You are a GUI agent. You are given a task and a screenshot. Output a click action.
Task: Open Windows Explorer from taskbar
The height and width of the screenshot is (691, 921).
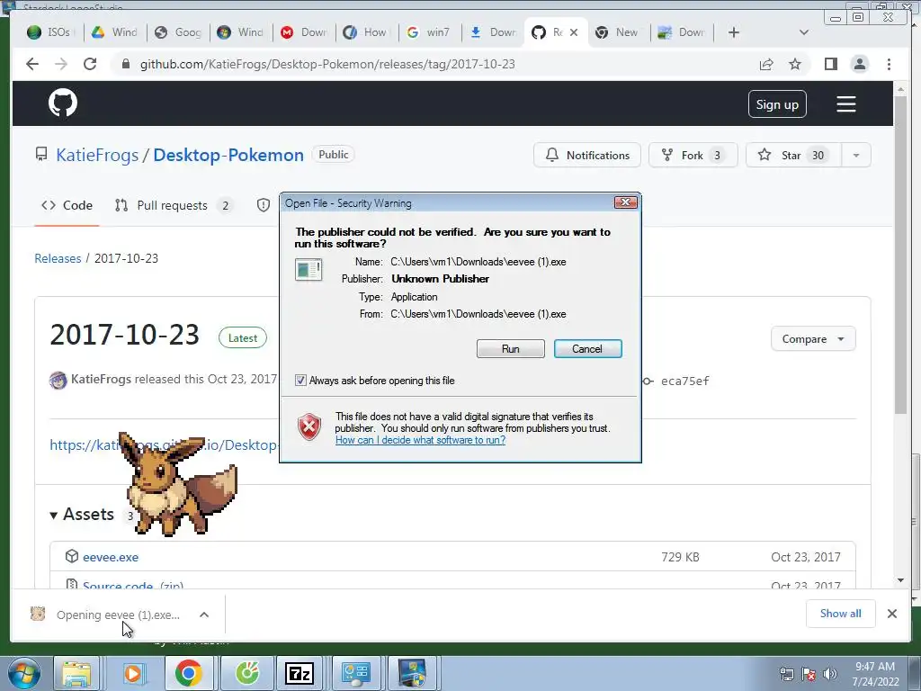pos(77,673)
